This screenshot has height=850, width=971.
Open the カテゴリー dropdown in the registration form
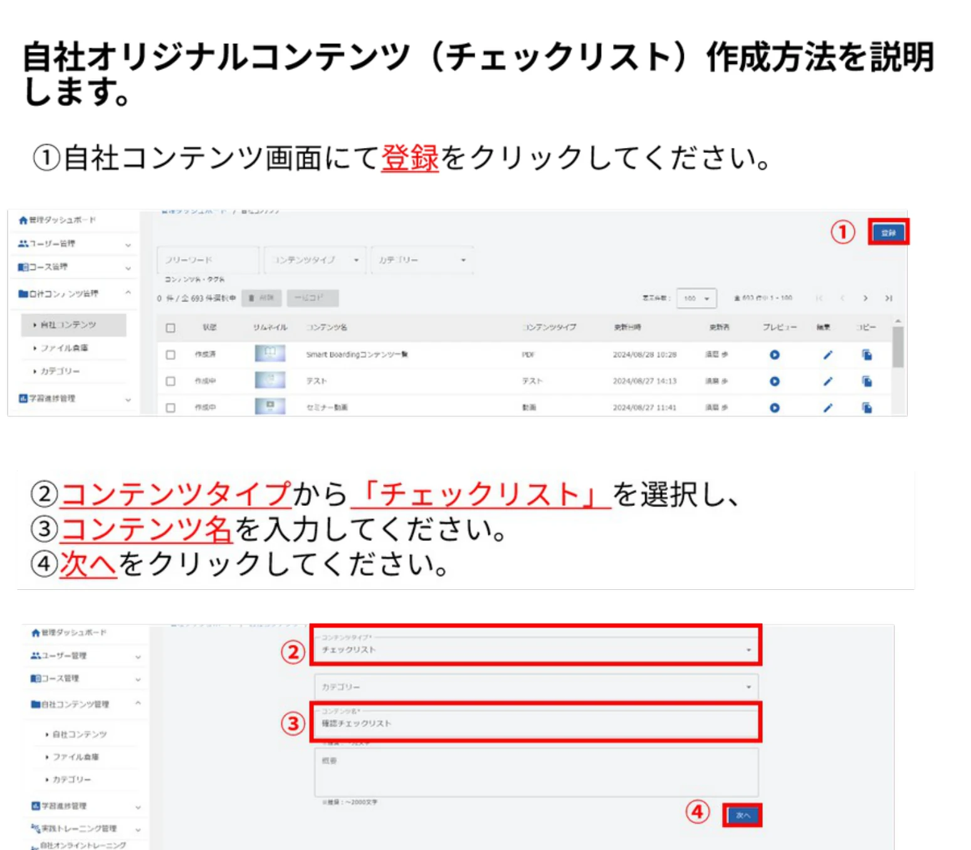tap(536, 687)
